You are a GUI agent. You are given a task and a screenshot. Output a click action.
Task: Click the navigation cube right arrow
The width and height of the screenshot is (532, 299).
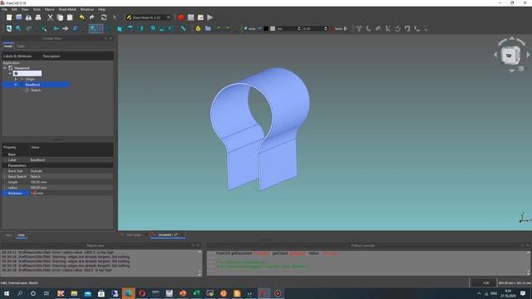528,55
